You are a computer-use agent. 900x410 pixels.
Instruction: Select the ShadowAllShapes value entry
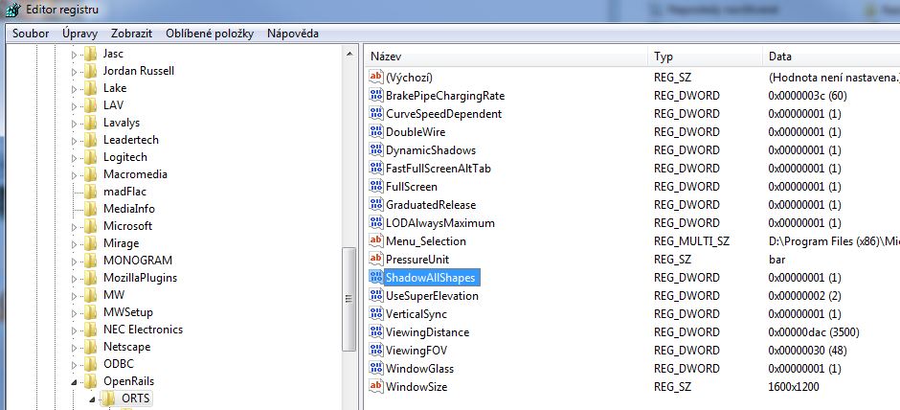pos(430,278)
